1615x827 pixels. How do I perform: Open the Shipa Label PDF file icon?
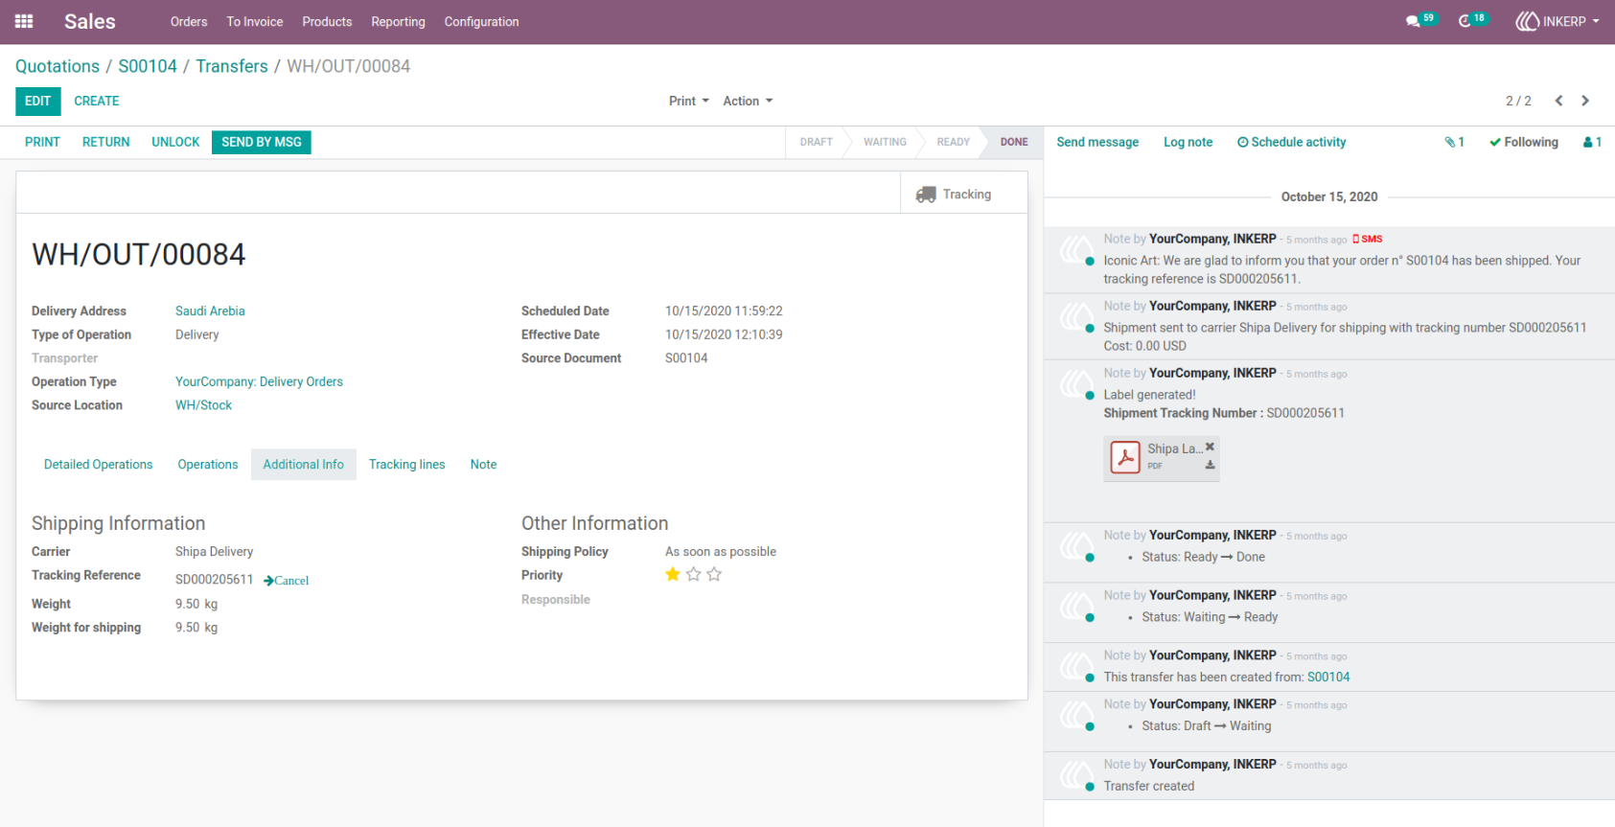pos(1125,456)
